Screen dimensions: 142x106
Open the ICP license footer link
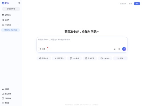[x=85, y=105]
